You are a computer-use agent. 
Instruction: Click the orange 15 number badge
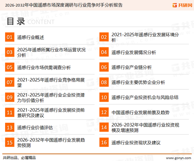pyautogui.click(x=10, y=142)
